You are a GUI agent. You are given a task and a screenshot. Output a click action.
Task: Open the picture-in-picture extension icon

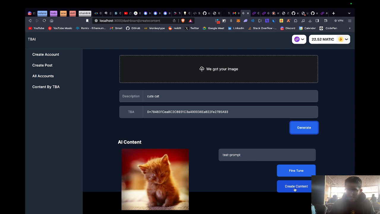click(224, 21)
